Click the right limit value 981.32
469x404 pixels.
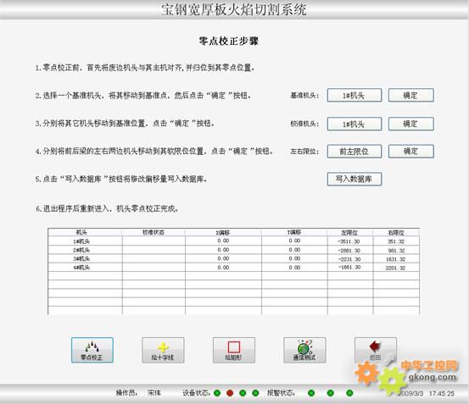[x=396, y=250]
